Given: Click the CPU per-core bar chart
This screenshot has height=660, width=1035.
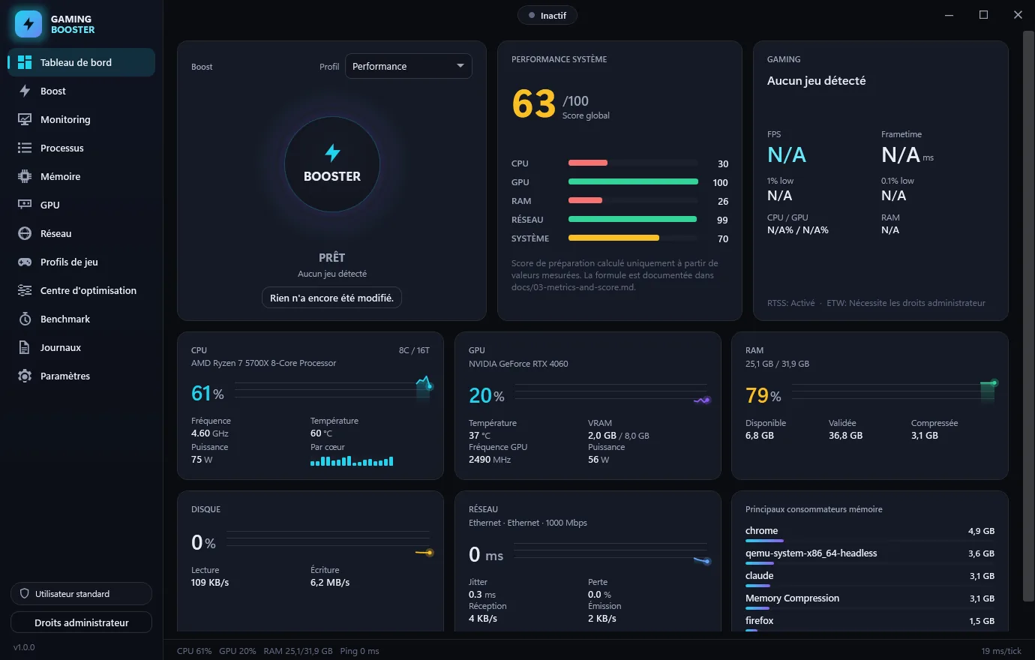Looking at the screenshot, I should click(352, 460).
